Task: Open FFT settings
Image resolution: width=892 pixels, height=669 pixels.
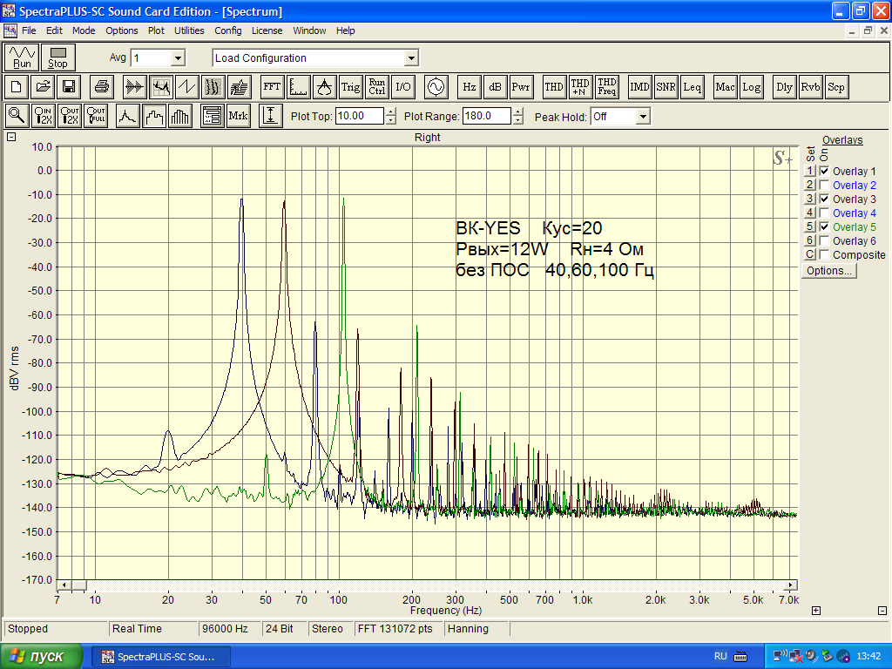Action: [272, 87]
